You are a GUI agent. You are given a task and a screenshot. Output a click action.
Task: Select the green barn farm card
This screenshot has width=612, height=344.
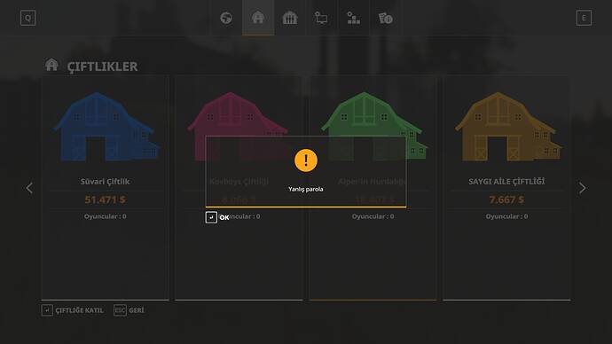click(373, 187)
